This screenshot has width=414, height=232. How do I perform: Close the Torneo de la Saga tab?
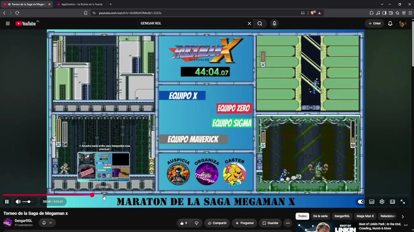click(49, 5)
